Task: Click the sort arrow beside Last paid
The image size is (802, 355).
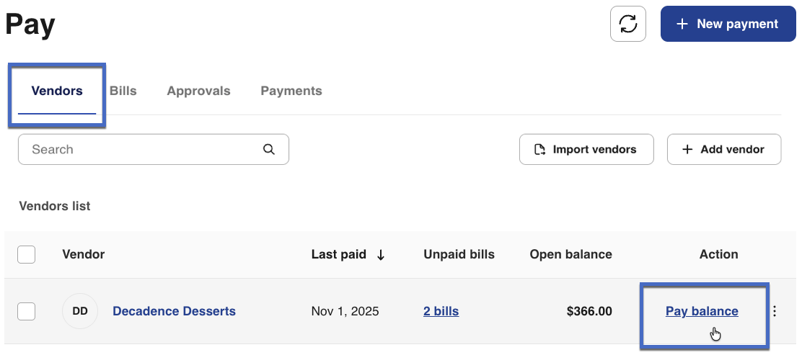Action: pos(381,255)
